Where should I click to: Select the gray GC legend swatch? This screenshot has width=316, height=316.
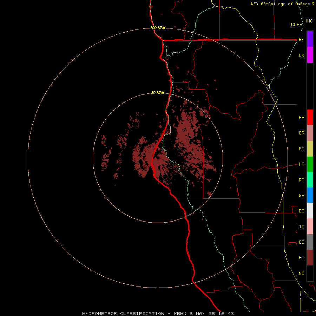[310, 242]
